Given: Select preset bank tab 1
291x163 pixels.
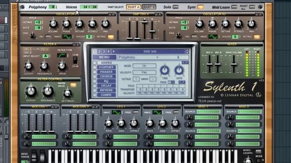Looking at the screenshot, I should [x=95, y=52].
